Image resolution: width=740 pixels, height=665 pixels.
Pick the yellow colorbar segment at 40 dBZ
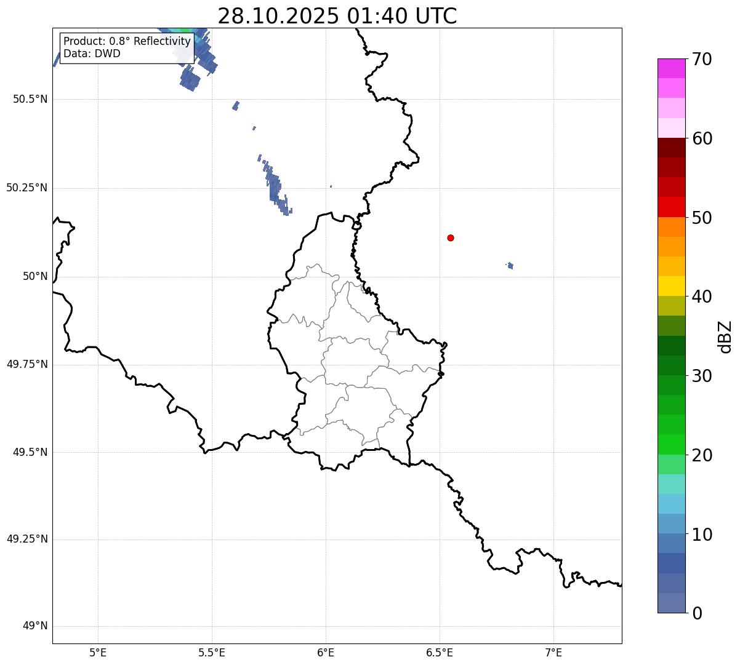click(x=671, y=286)
